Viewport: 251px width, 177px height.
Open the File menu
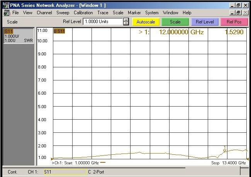(x=15, y=13)
